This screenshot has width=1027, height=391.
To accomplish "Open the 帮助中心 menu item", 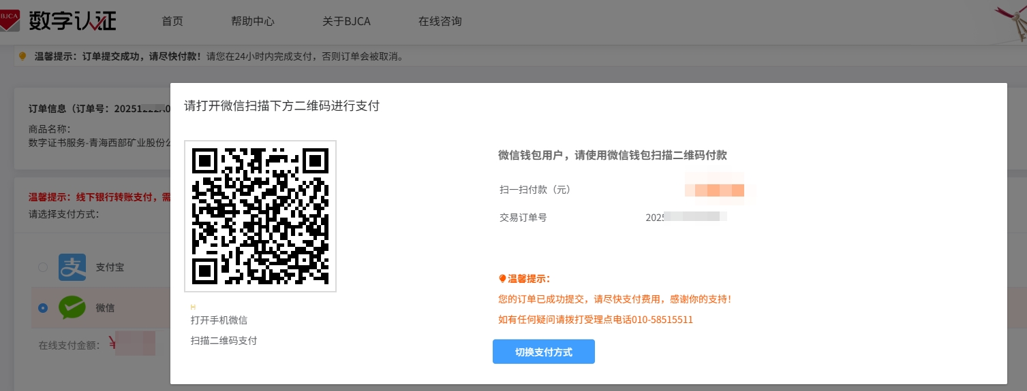I will [253, 21].
